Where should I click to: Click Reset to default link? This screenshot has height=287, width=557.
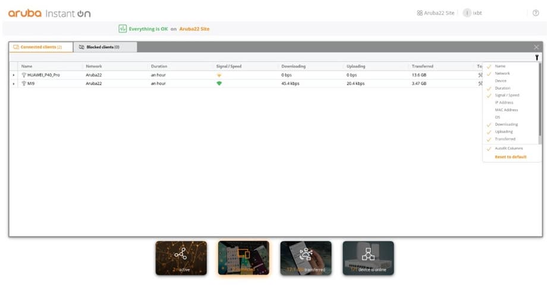tap(511, 157)
